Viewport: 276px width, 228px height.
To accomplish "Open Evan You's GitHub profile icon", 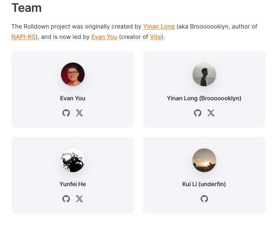I will pyautogui.click(x=66, y=113).
